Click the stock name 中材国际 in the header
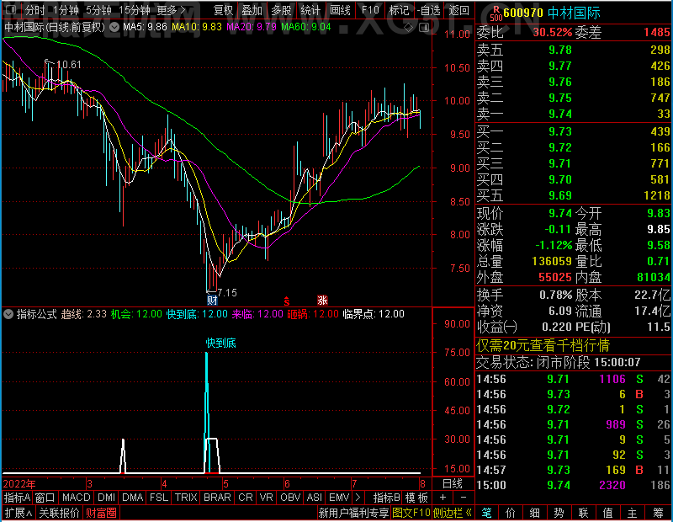 [x=574, y=13]
